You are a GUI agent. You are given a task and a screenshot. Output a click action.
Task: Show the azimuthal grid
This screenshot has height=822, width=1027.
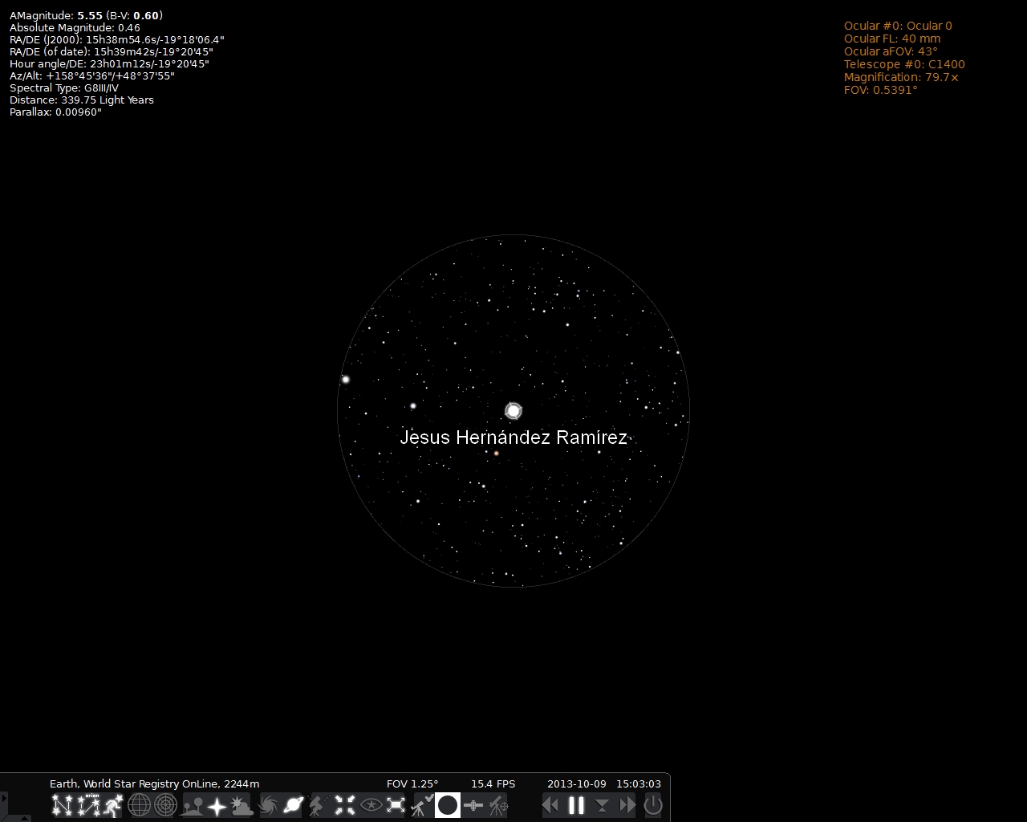click(x=165, y=805)
